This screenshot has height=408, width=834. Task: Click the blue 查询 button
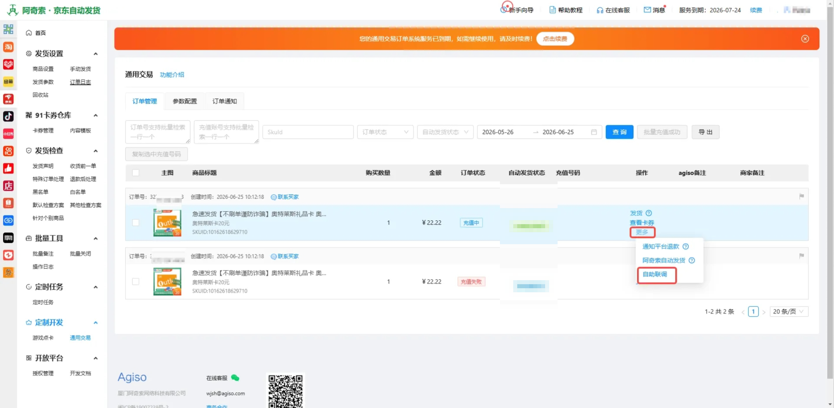(x=619, y=132)
